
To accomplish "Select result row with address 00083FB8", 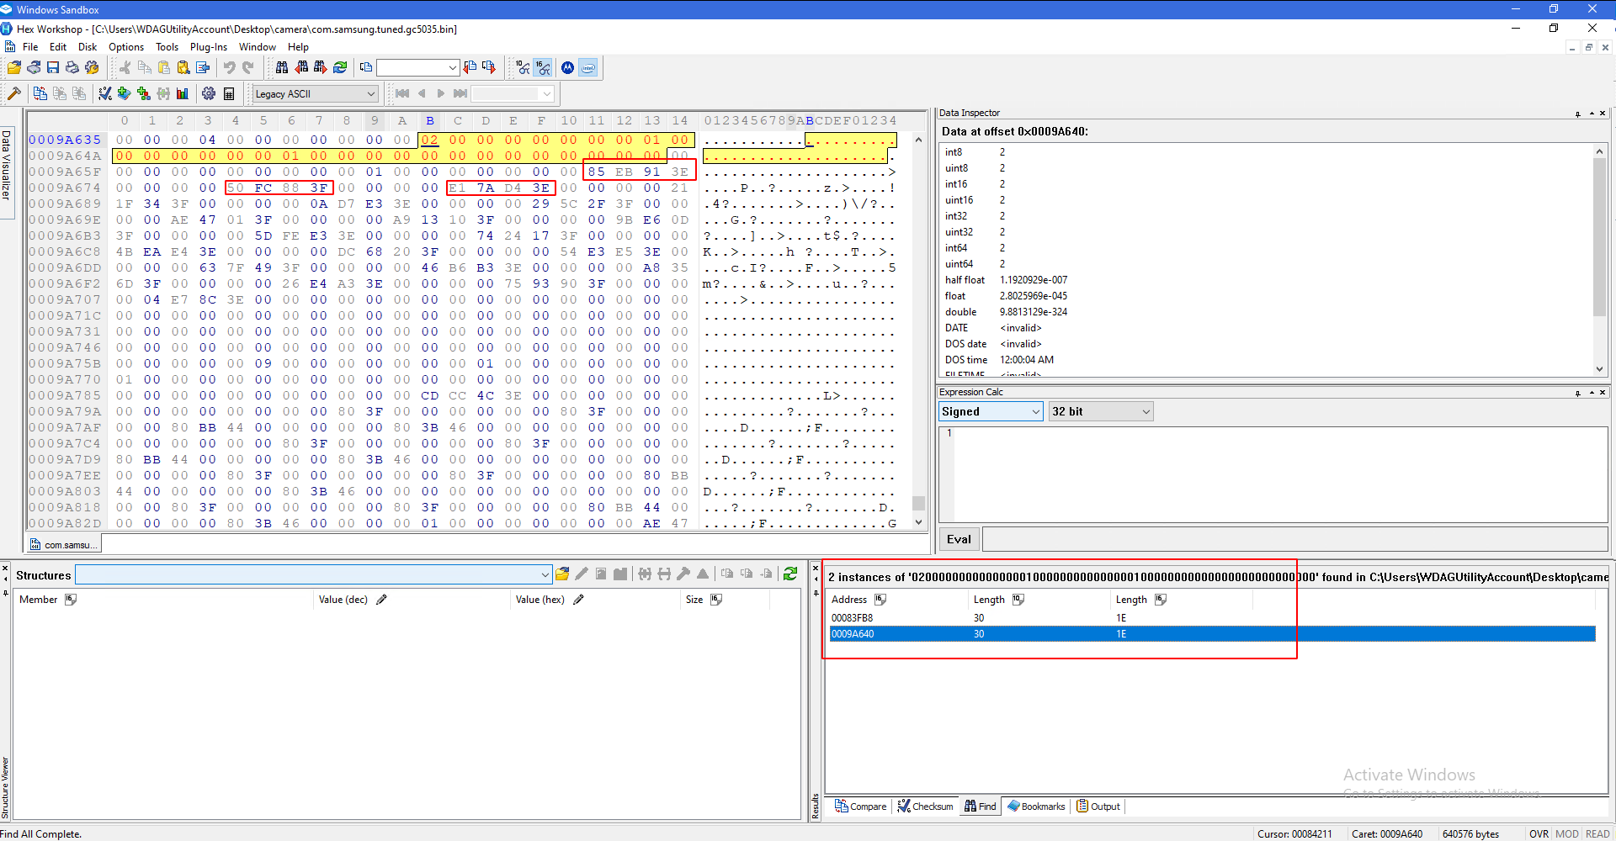I will [1212, 618].
